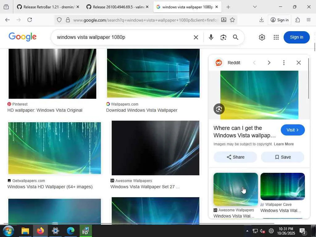
Task: Start voice search with microphone icon
Action: (x=211, y=37)
